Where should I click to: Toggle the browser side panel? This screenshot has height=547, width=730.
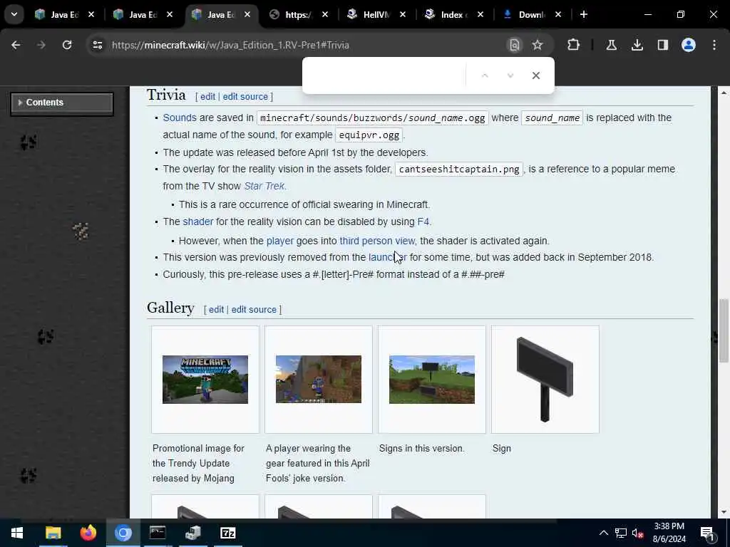coord(662,45)
